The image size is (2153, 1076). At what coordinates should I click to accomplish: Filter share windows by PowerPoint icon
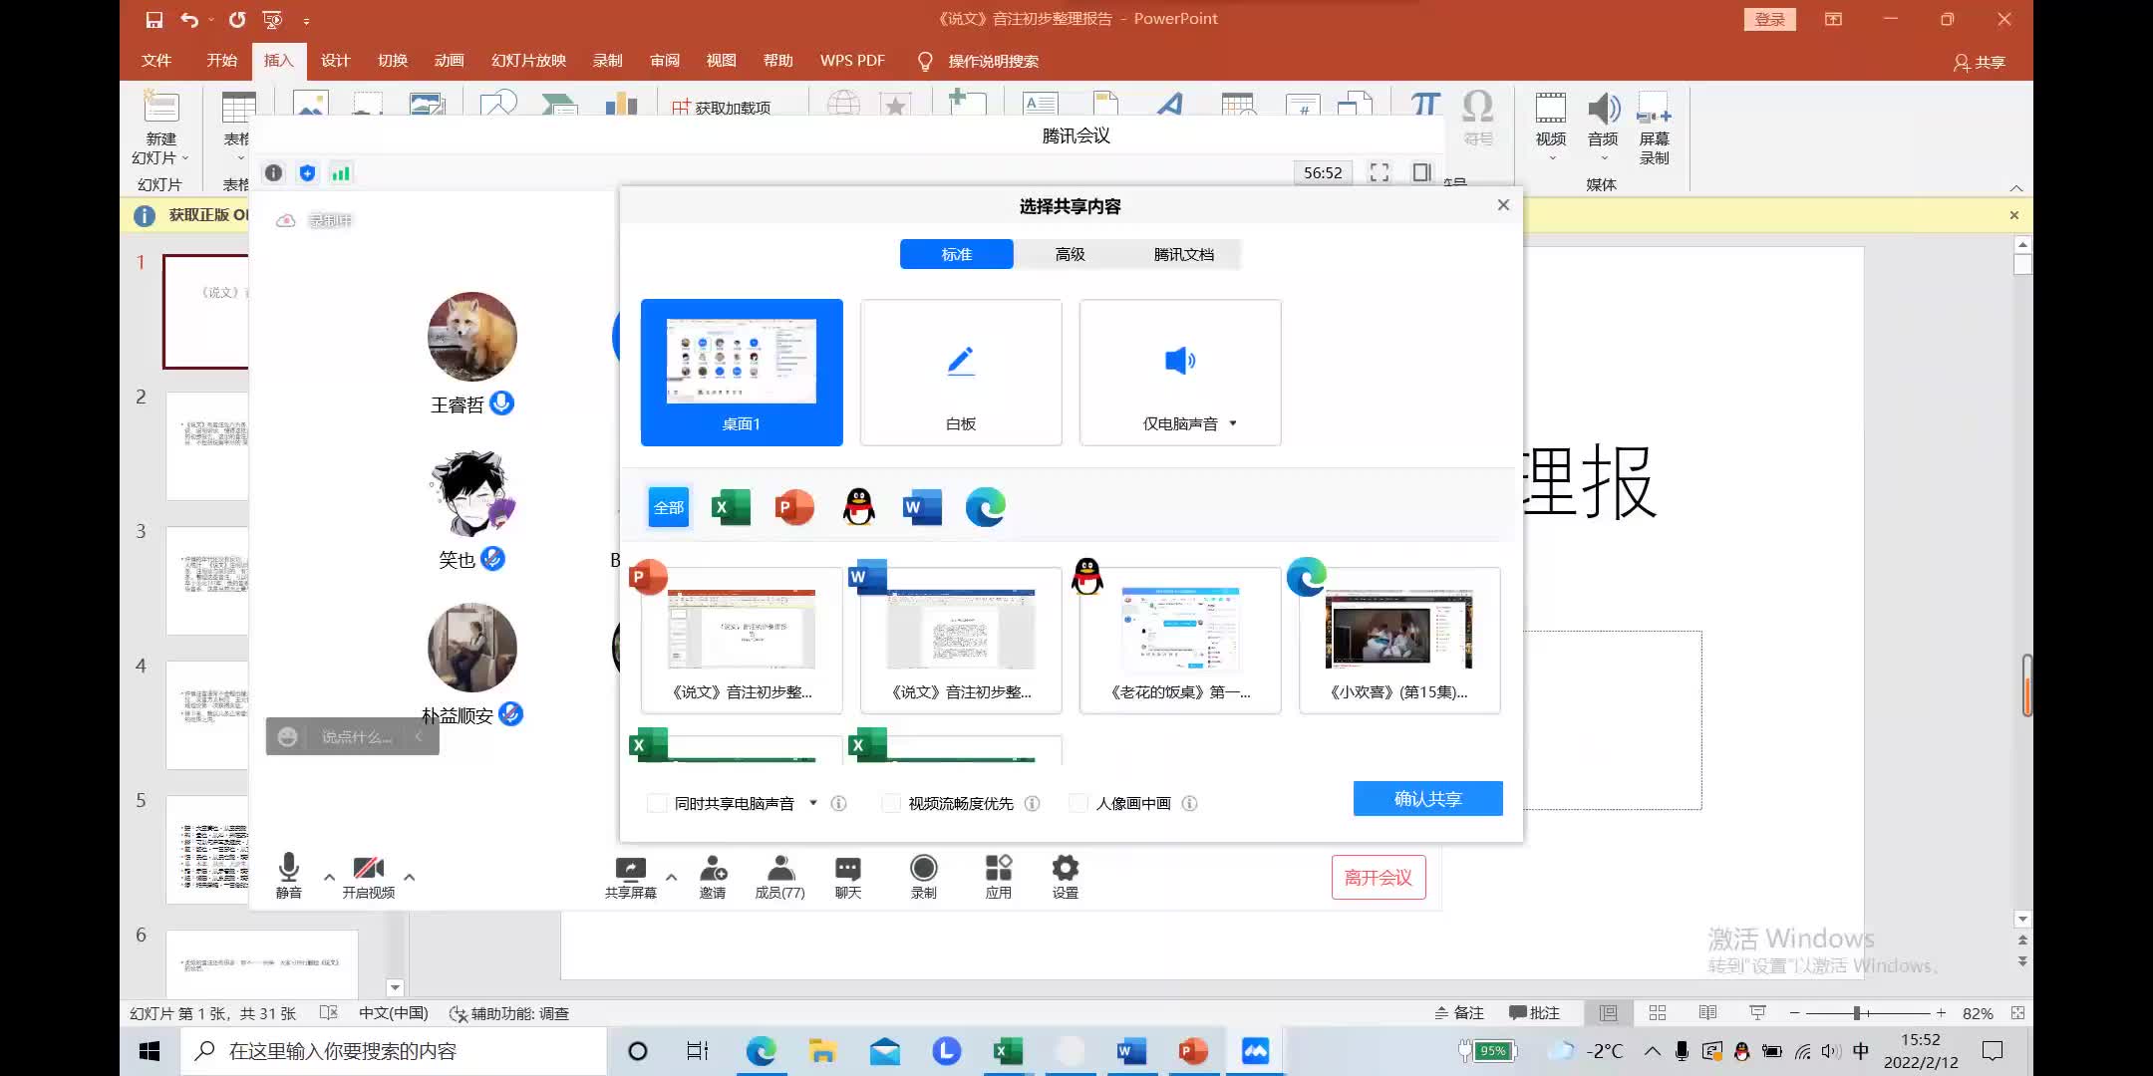tap(794, 508)
